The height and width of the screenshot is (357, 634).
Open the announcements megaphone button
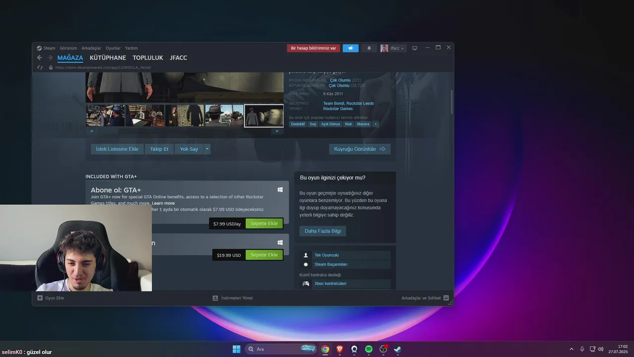pos(350,48)
